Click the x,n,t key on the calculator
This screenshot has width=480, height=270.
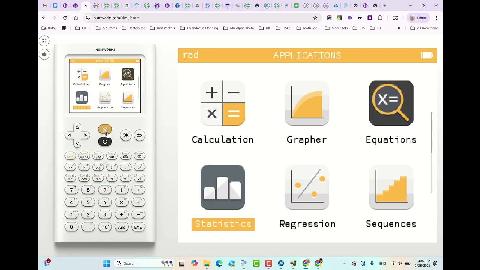(98, 156)
